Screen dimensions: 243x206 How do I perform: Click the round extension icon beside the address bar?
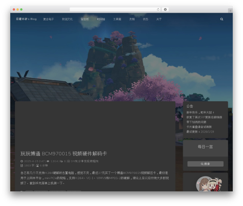tap(165, 9)
